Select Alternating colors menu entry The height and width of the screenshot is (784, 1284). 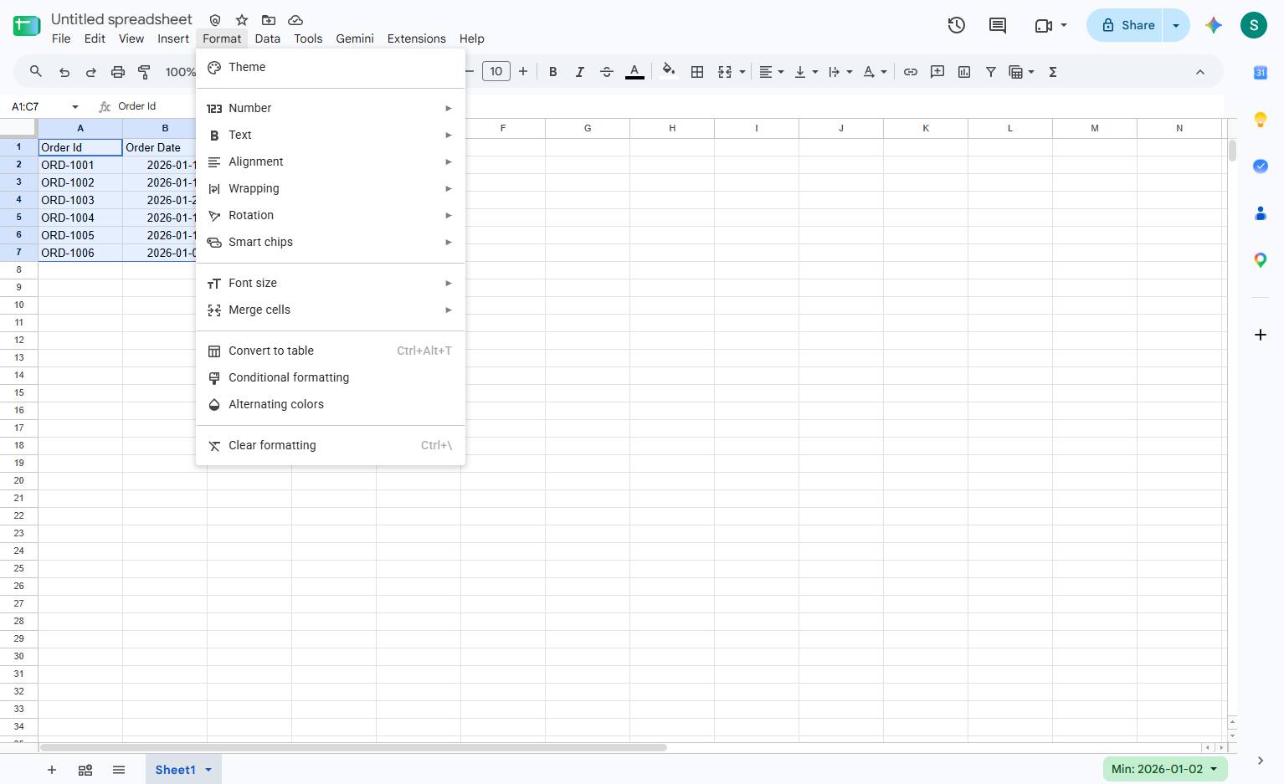pyautogui.click(x=331, y=404)
